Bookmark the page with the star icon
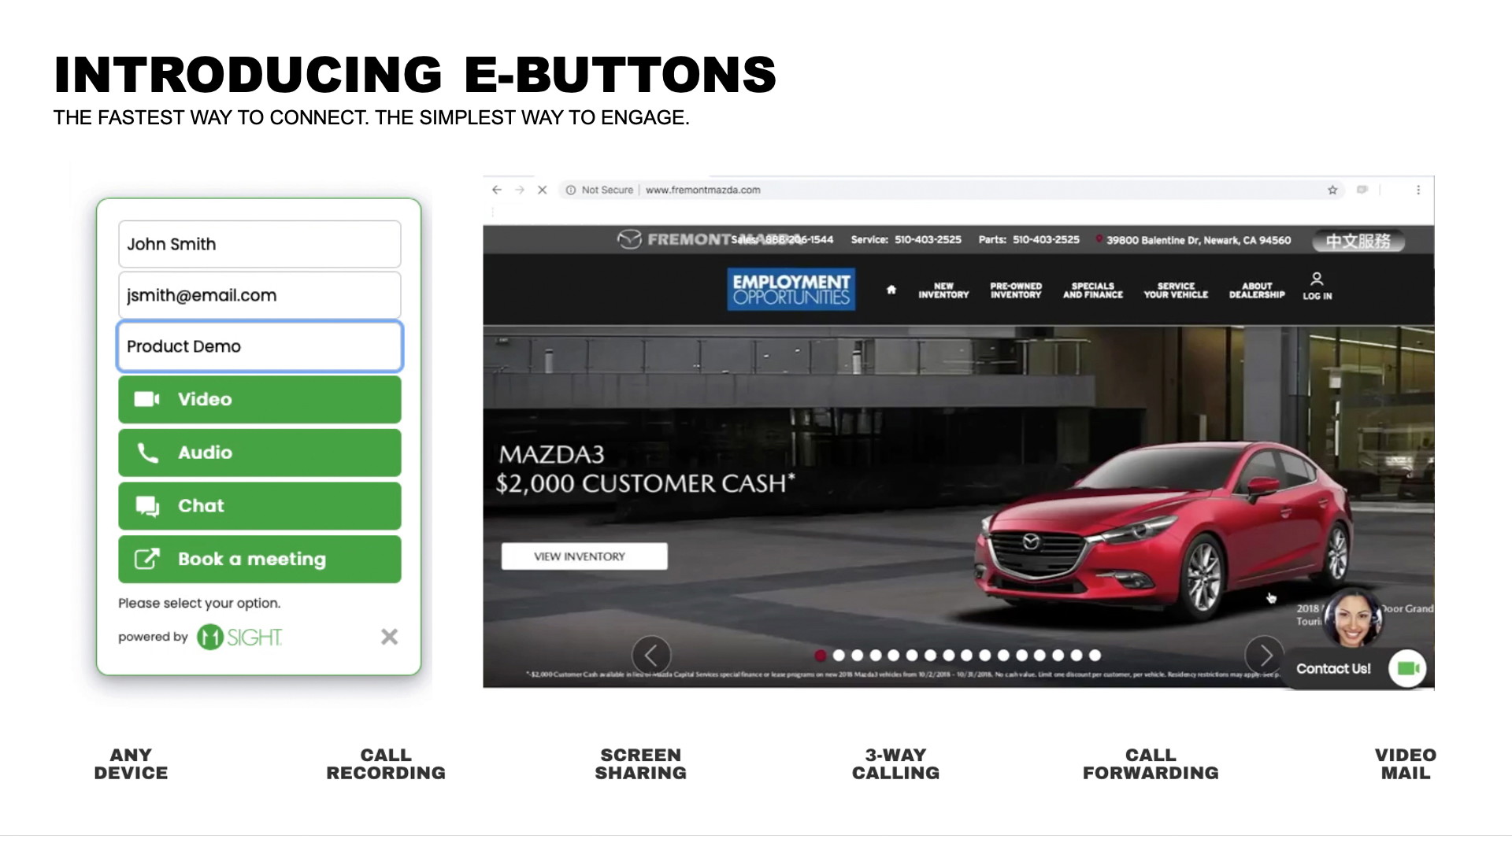Viewport: 1512px width, 850px height. [1332, 190]
